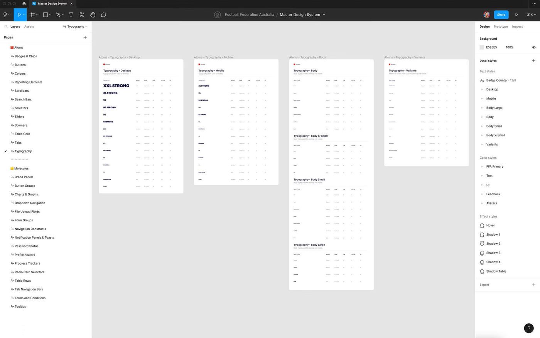Screen dimensions: 540x338
Task: Open shape tools dropdown arrow
Action: pyautogui.click(x=51, y=15)
